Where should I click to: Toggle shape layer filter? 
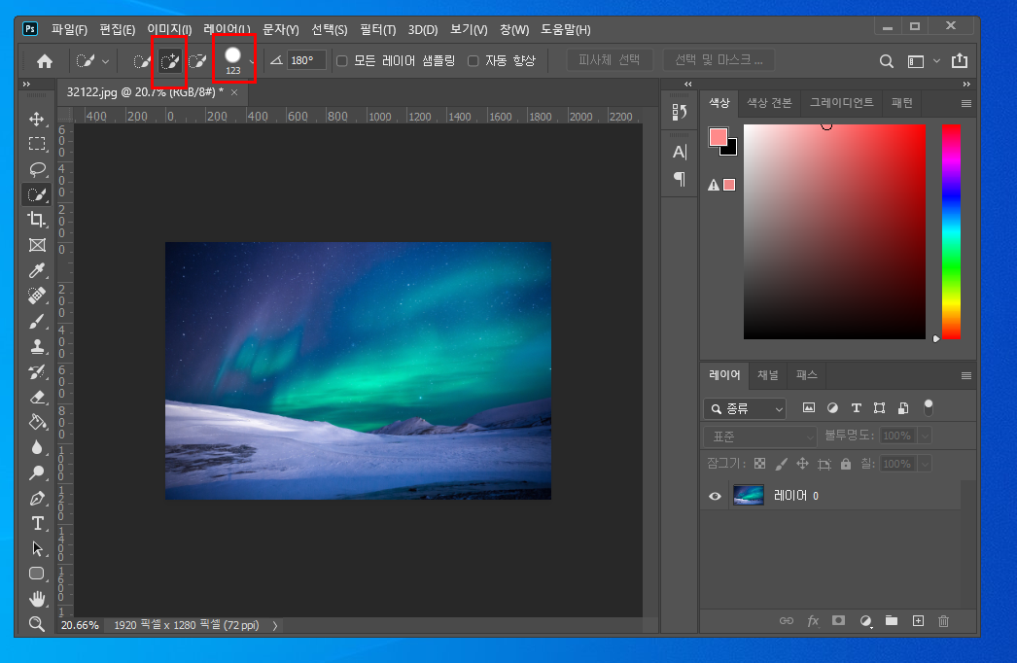click(880, 408)
